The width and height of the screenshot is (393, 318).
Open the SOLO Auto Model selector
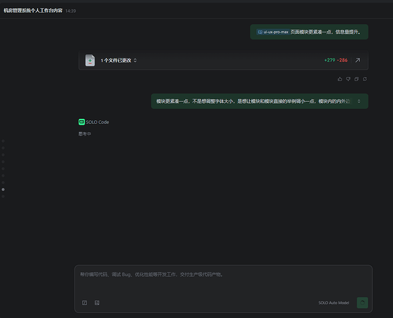coord(334,303)
